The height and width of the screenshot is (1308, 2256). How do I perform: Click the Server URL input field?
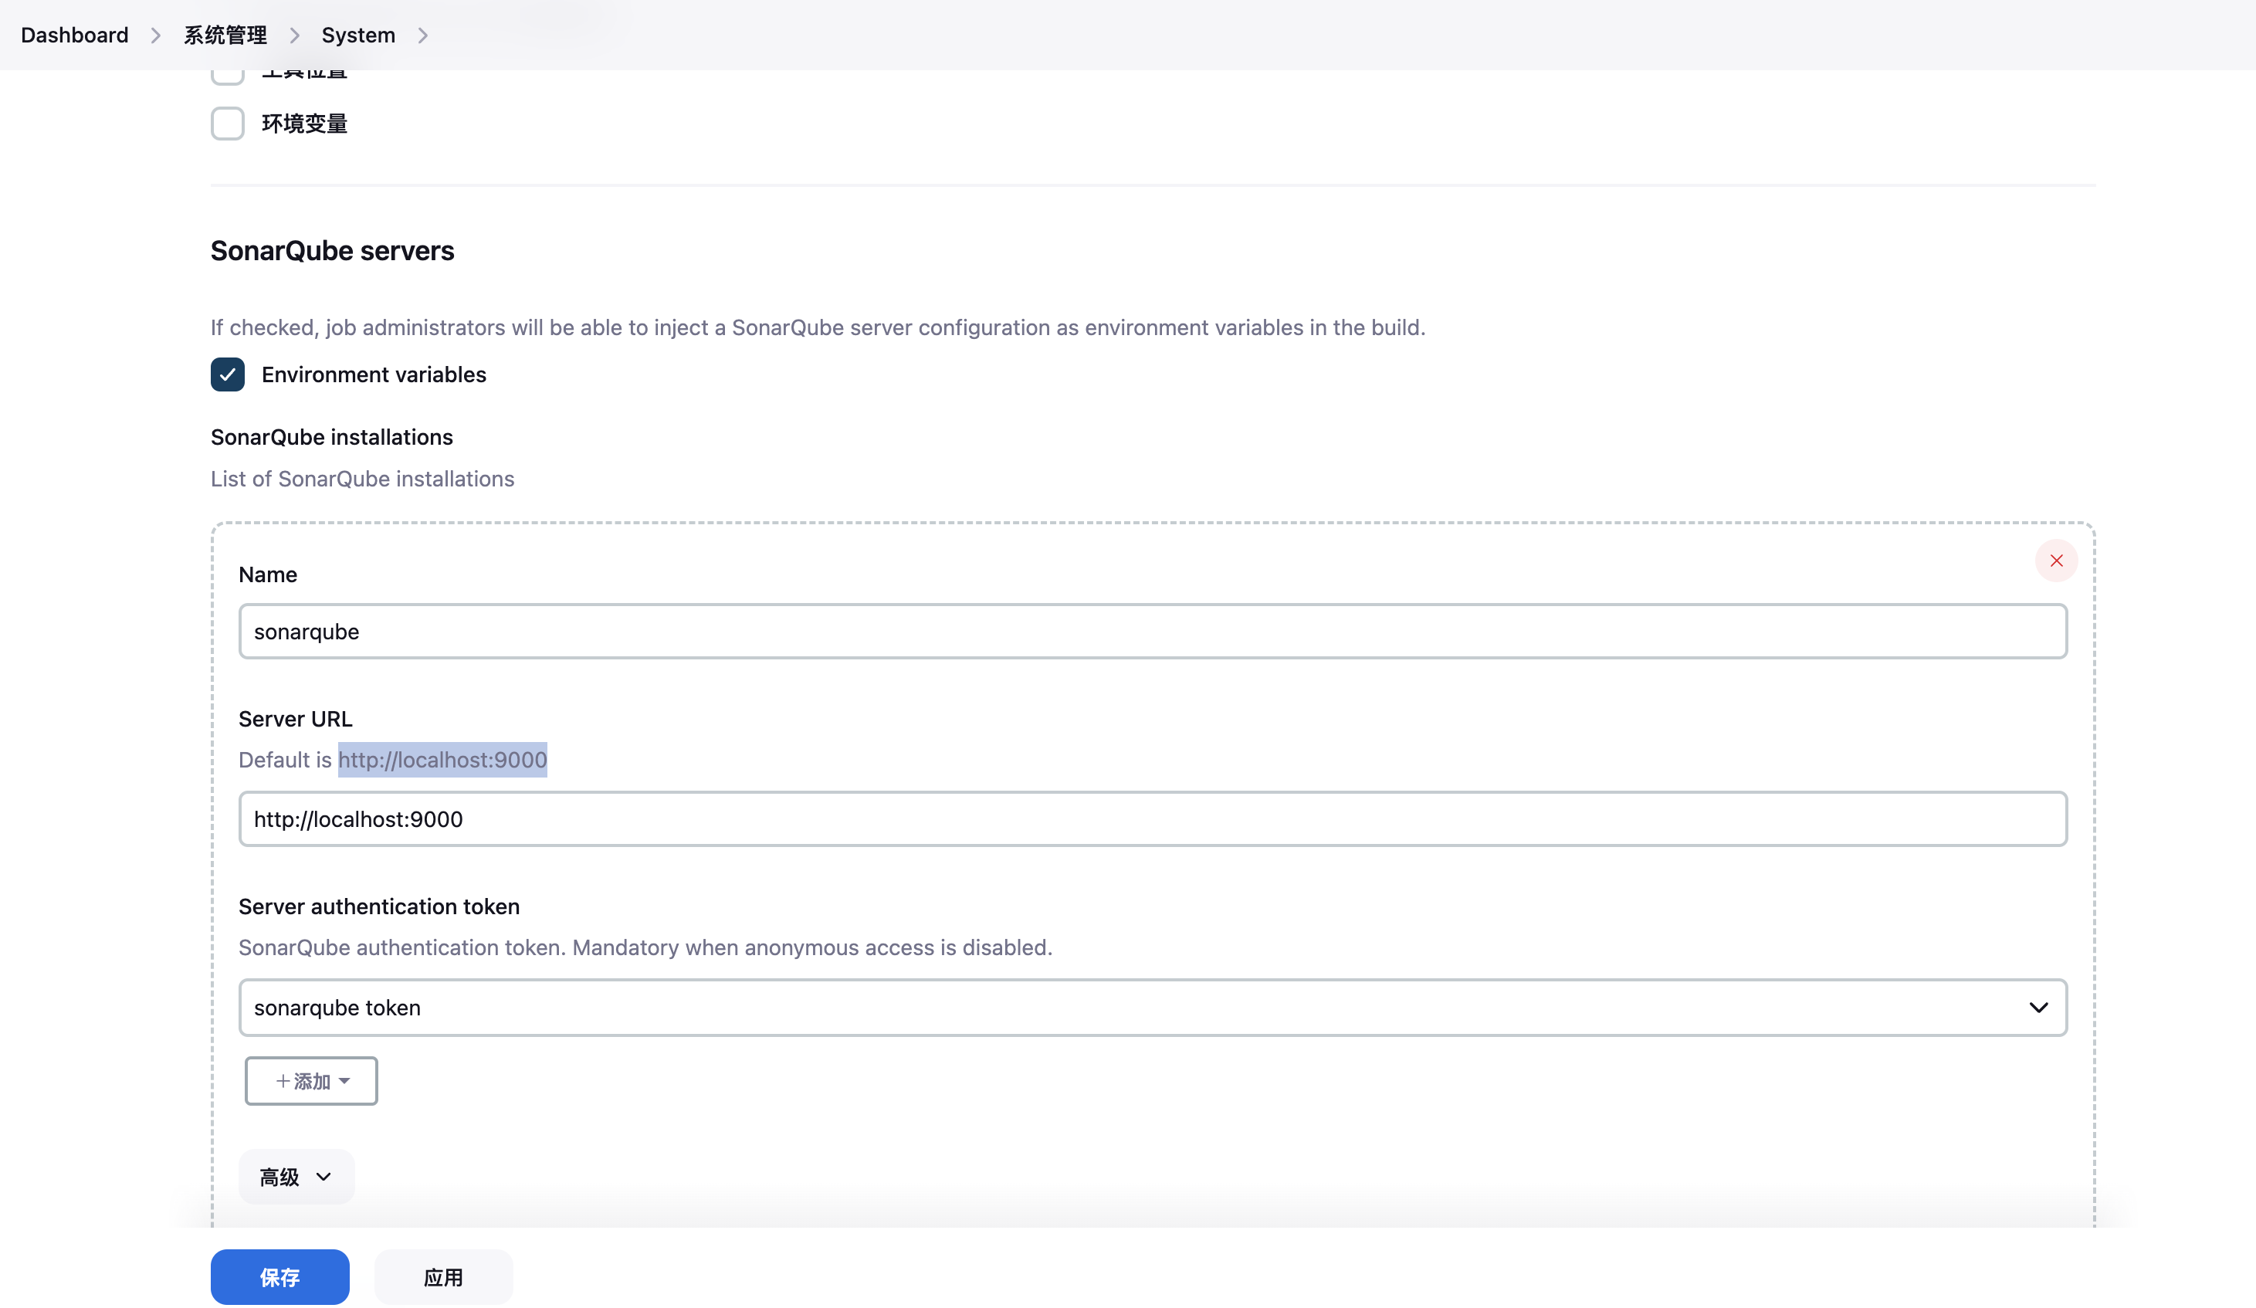pos(1152,818)
